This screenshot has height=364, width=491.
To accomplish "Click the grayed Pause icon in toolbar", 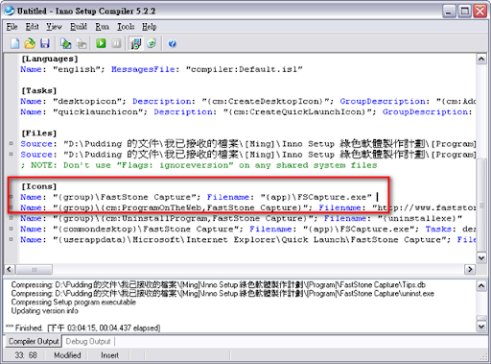I will pyautogui.click(x=116, y=43).
